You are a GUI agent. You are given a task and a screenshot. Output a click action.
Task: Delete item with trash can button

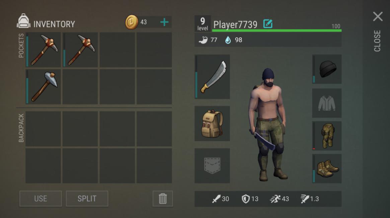pos(163,198)
